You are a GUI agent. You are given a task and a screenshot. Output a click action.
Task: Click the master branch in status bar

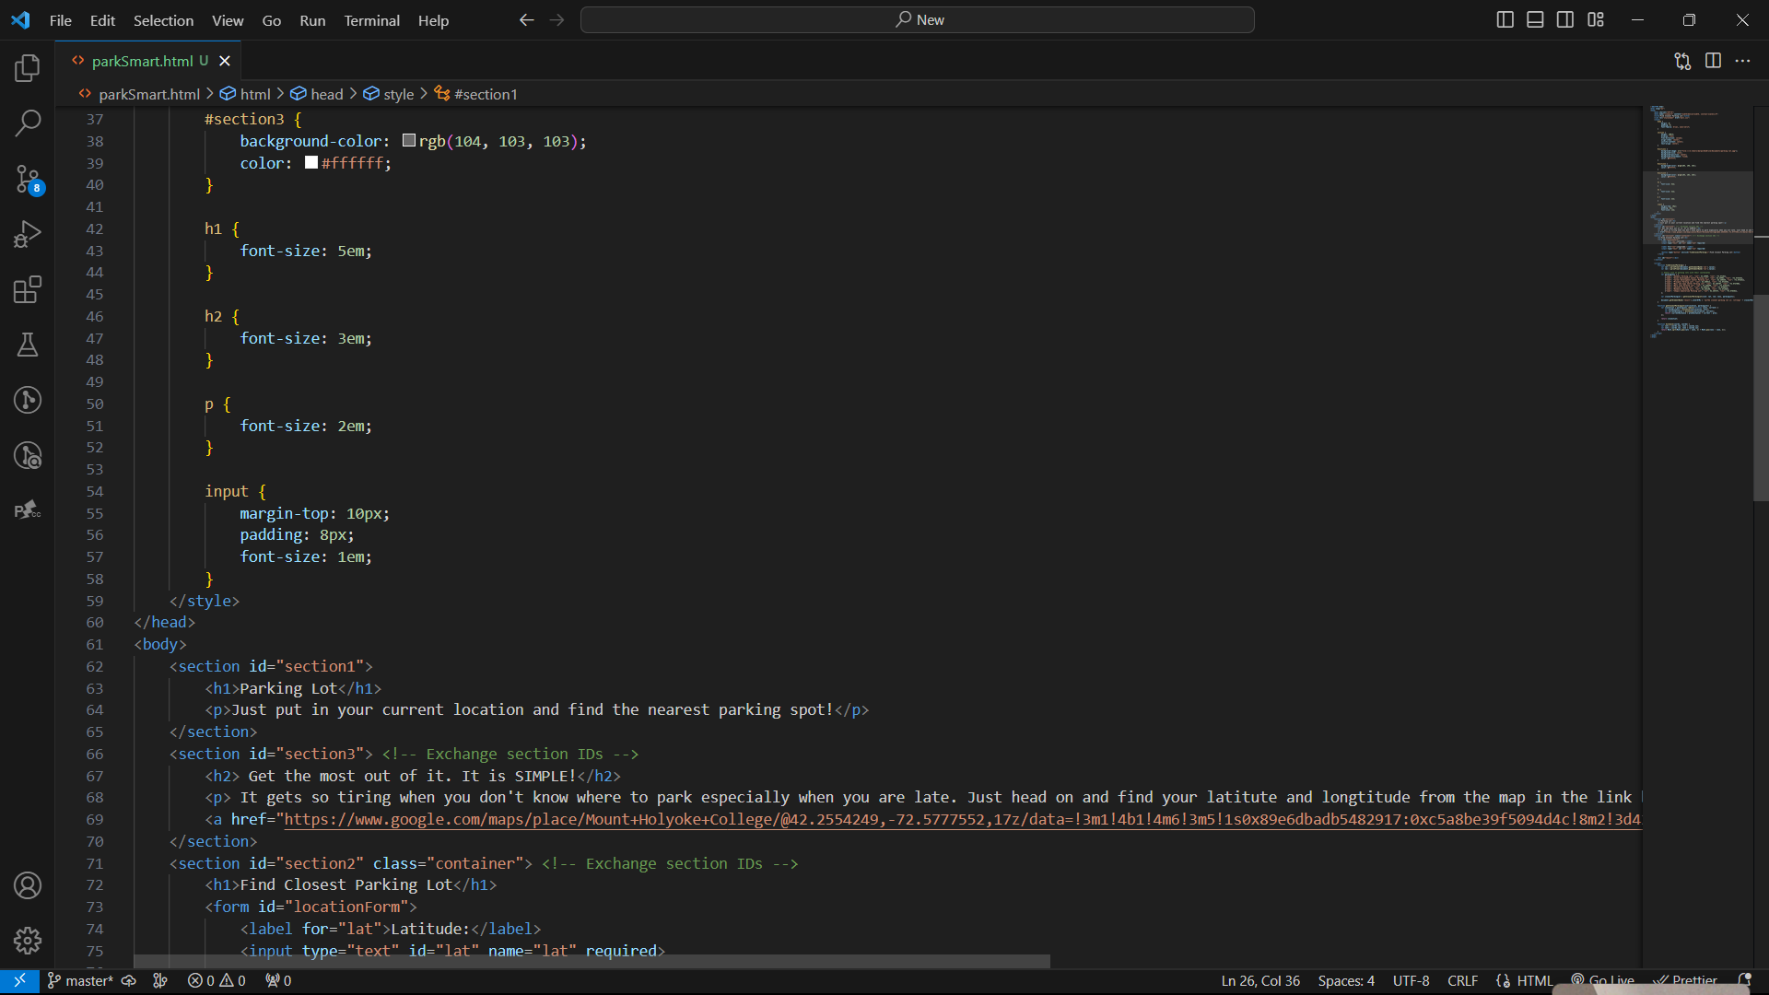pyautogui.click(x=81, y=980)
